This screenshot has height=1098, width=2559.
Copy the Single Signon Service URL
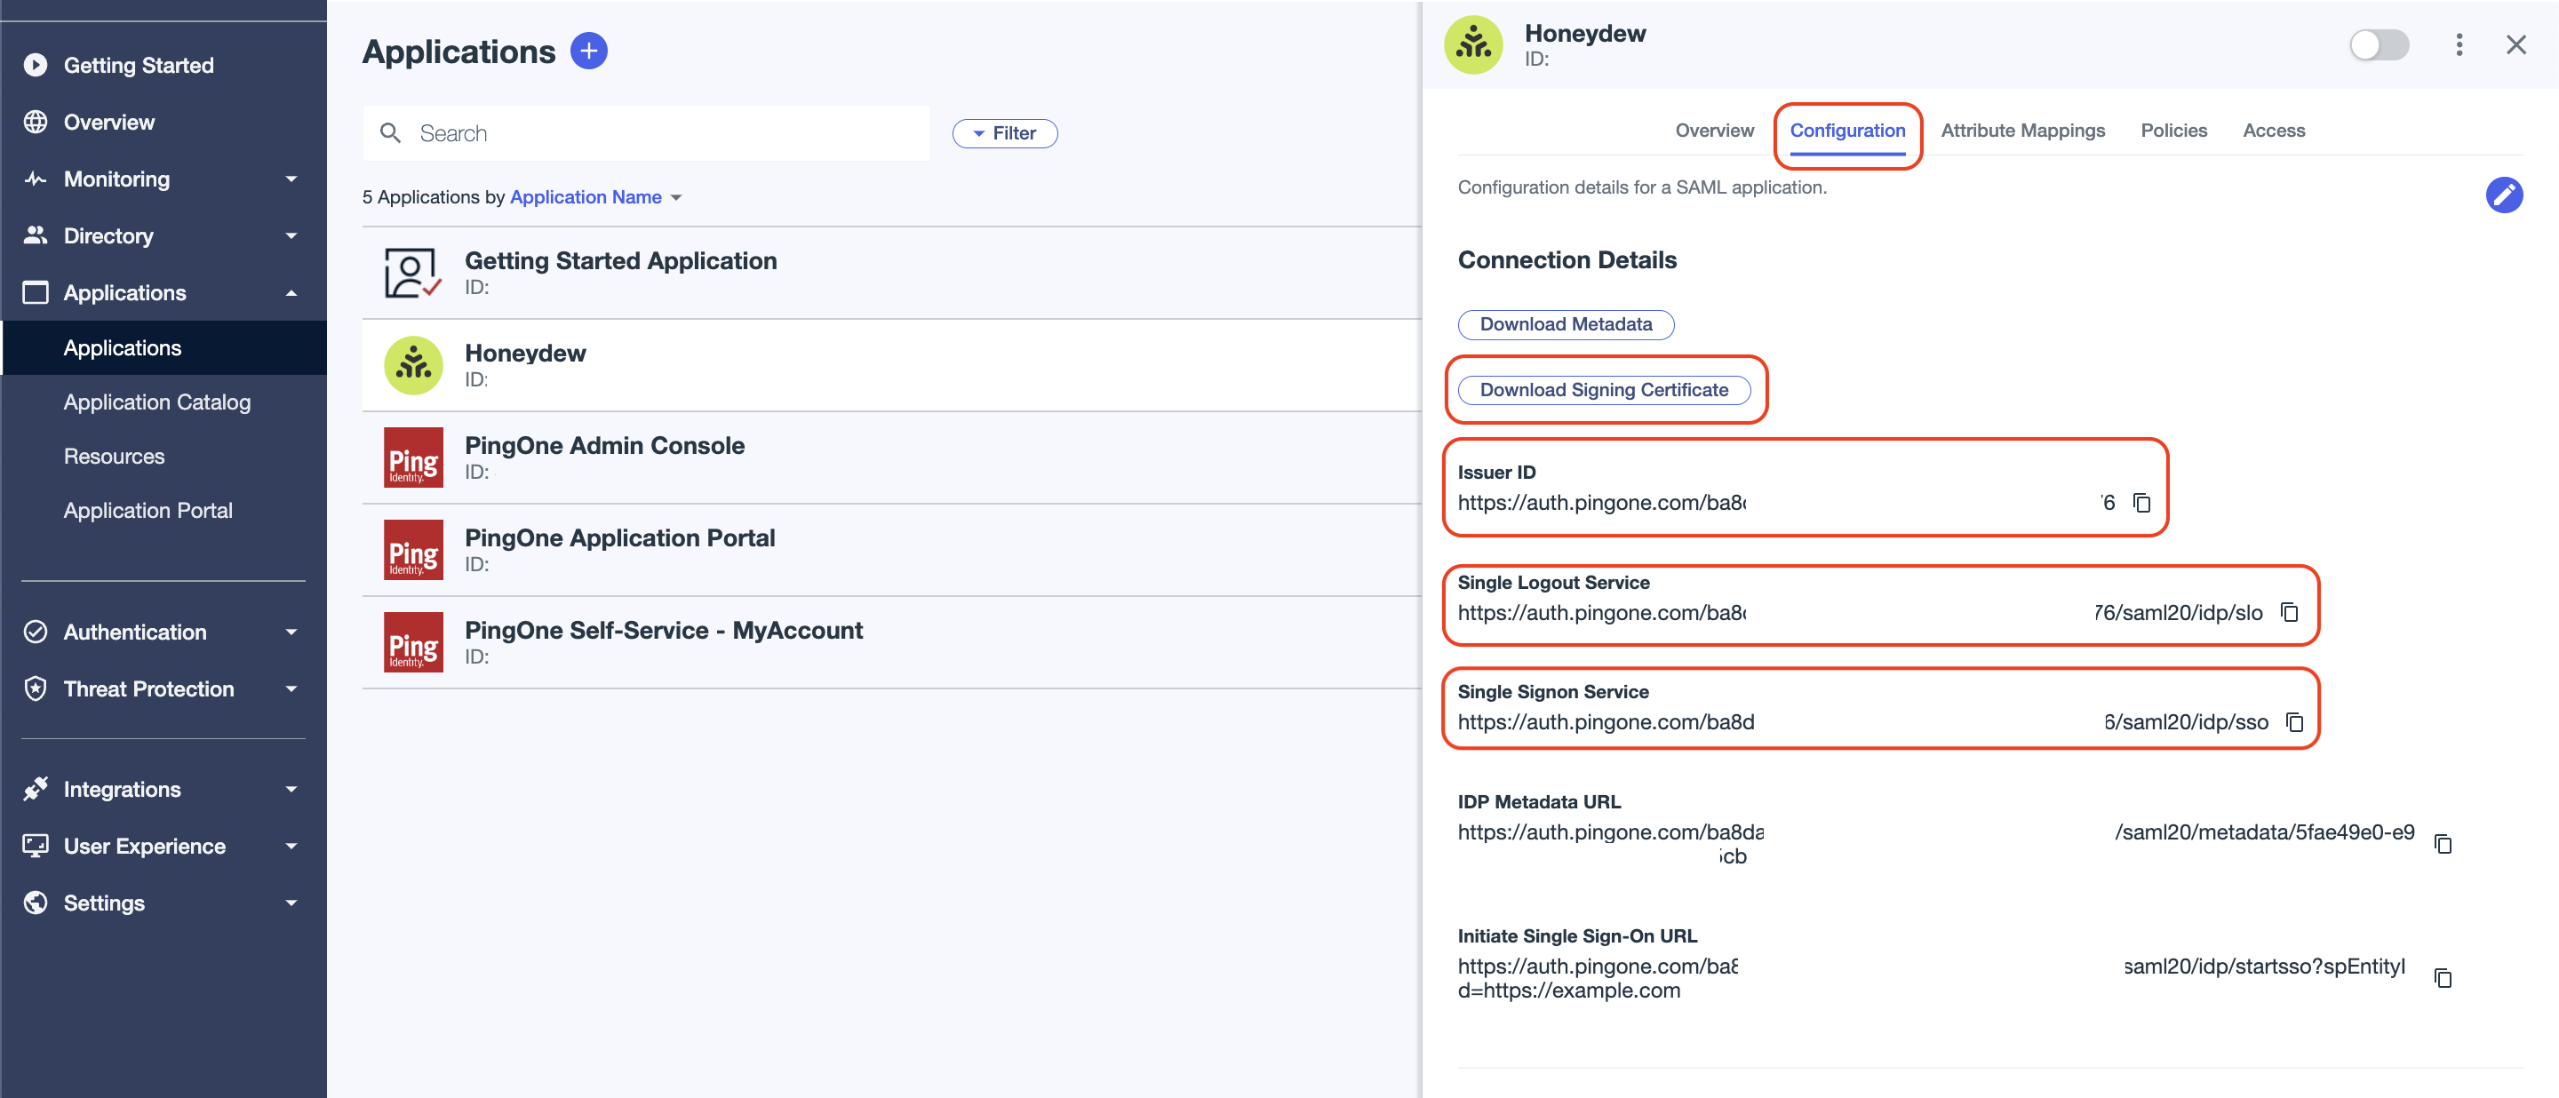click(x=2293, y=723)
